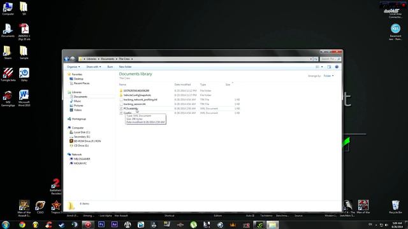408x229 pixels.
Task: Open CSGO desktop shortcut
Action: (40, 207)
